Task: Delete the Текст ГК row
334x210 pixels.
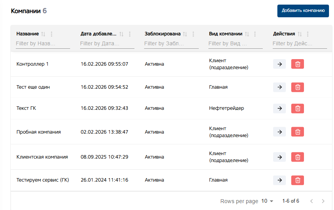Action: (297, 108)
